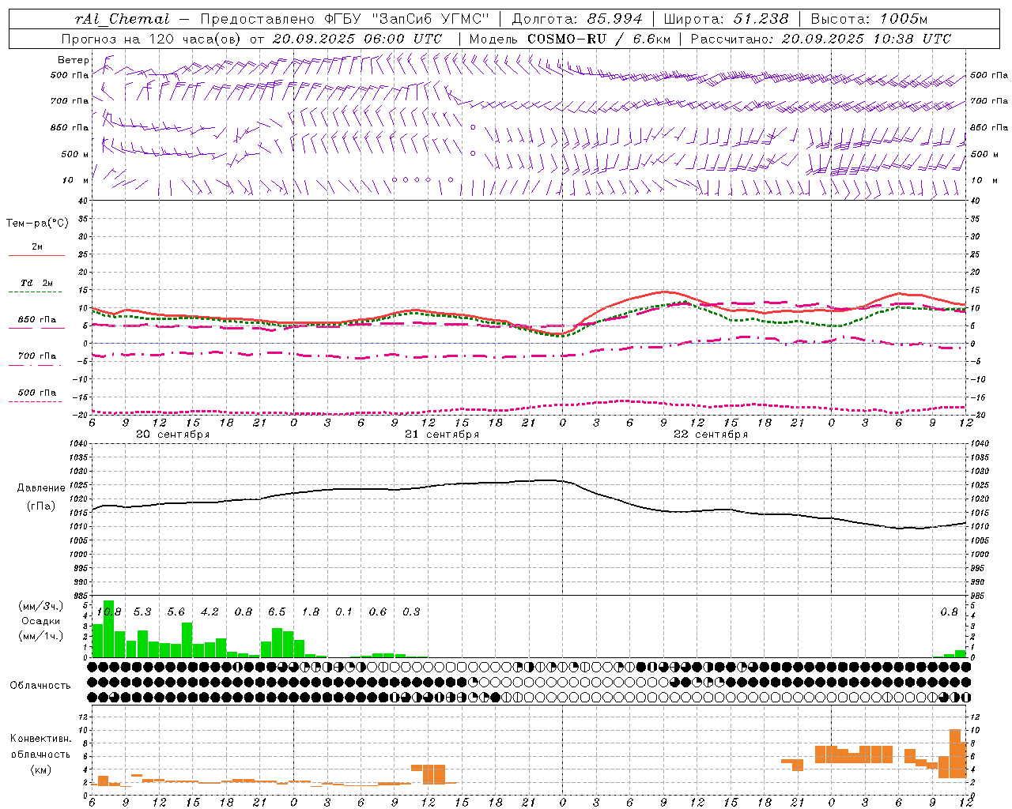
Task: Click the tallest green precipitation bar
Action: 109,629
